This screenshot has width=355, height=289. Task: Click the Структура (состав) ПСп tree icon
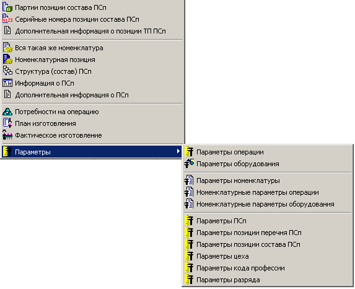pyautogui.click(x=7, y=71)
